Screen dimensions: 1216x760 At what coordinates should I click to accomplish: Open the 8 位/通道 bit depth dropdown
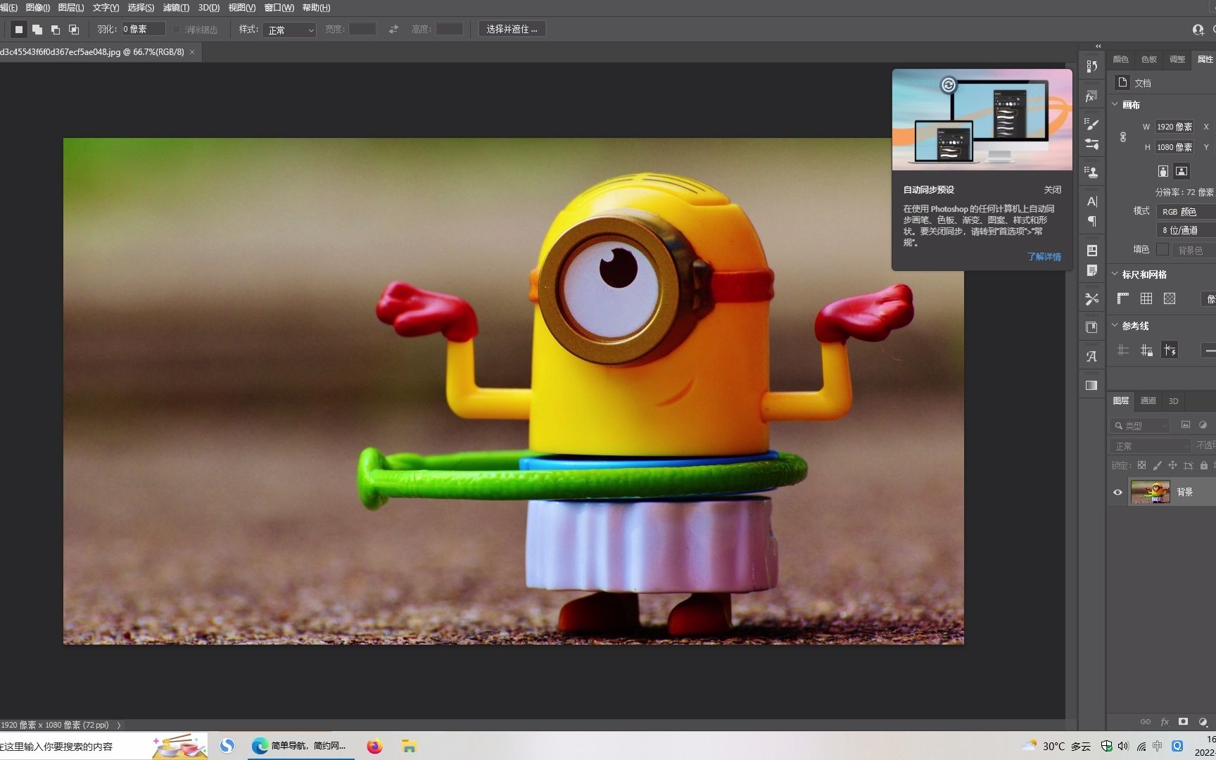click(1186, 230)
